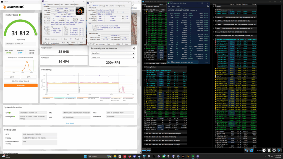Click COMPARE RESULT ONLINE button

[21, 81]
